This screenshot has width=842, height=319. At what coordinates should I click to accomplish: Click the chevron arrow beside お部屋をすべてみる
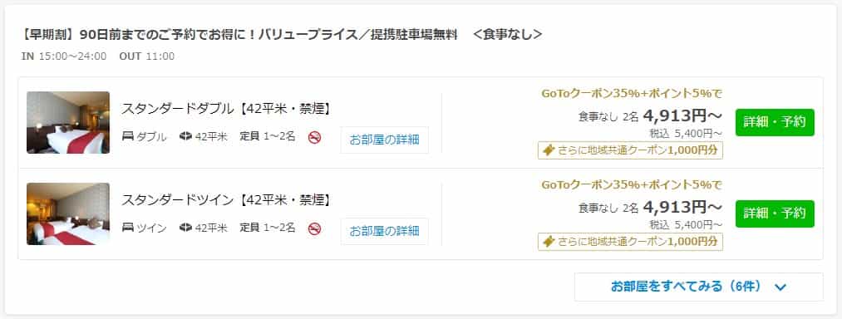(x=780, y=287)
